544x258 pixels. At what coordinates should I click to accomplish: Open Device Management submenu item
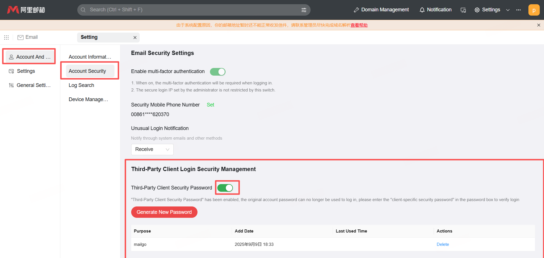88,99
